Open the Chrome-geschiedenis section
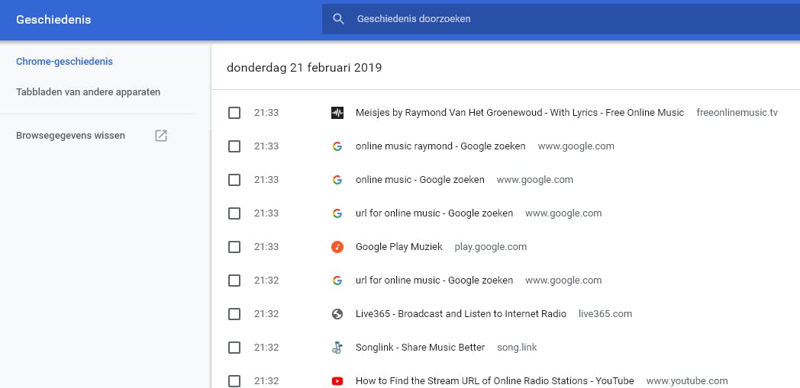This screenshot has height=388, width=800. [x=64, y=62]
